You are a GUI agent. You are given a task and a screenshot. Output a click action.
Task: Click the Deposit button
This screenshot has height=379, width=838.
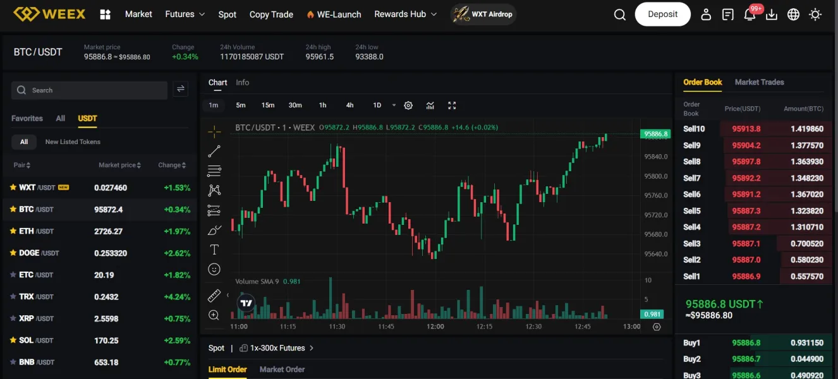click(662, 14)
